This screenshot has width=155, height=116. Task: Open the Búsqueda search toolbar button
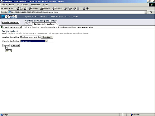tap(33, 8)
